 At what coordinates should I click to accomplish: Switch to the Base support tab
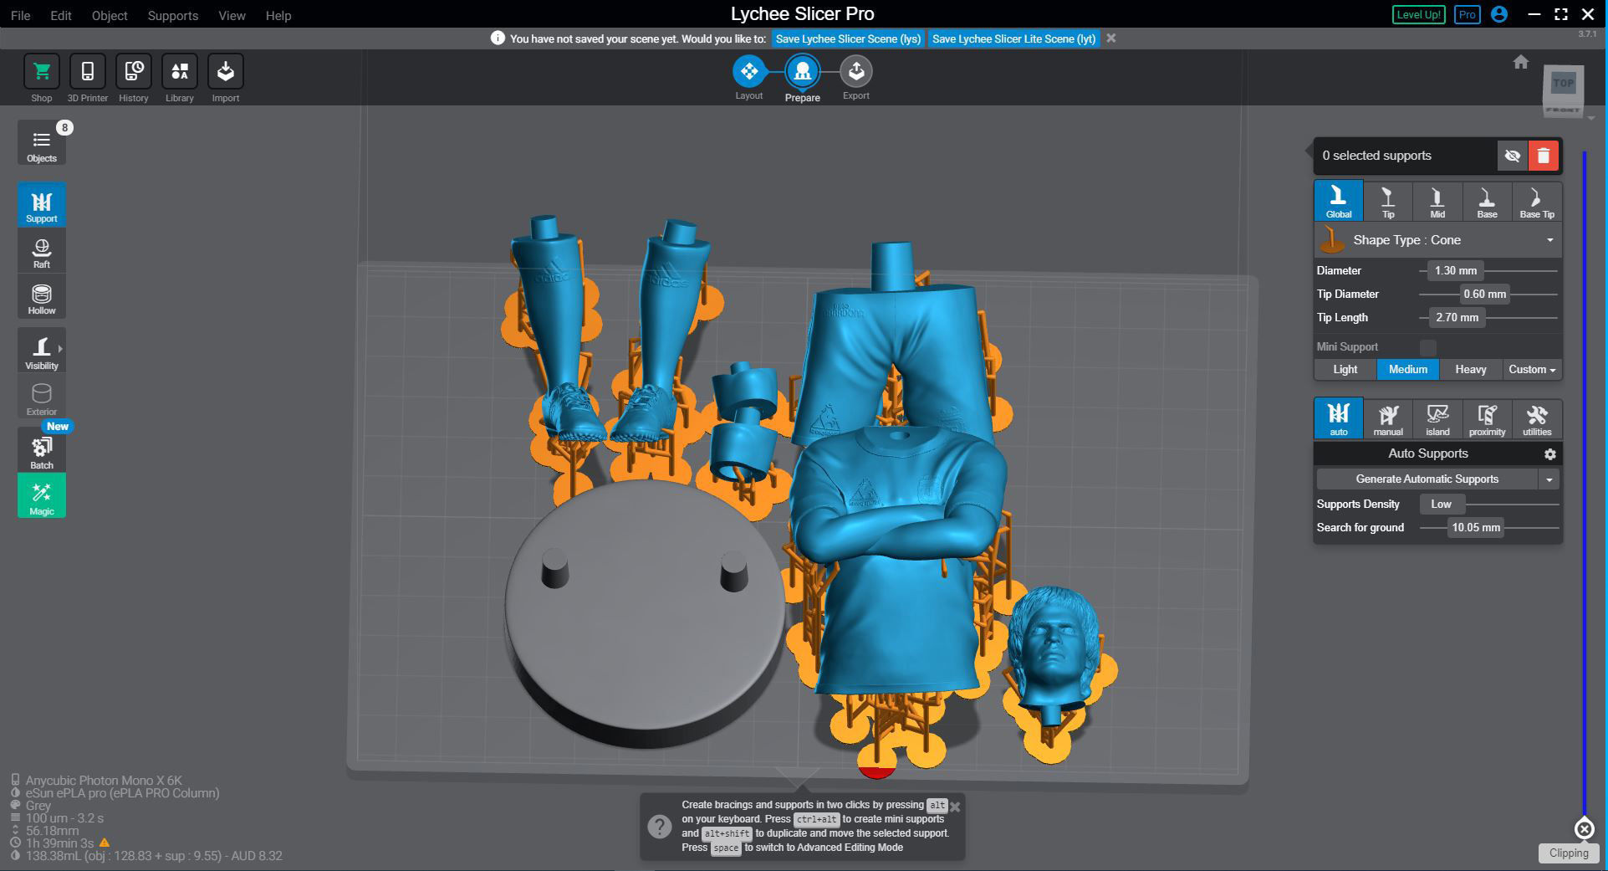pyautogui.click(x=1487, y=202)
